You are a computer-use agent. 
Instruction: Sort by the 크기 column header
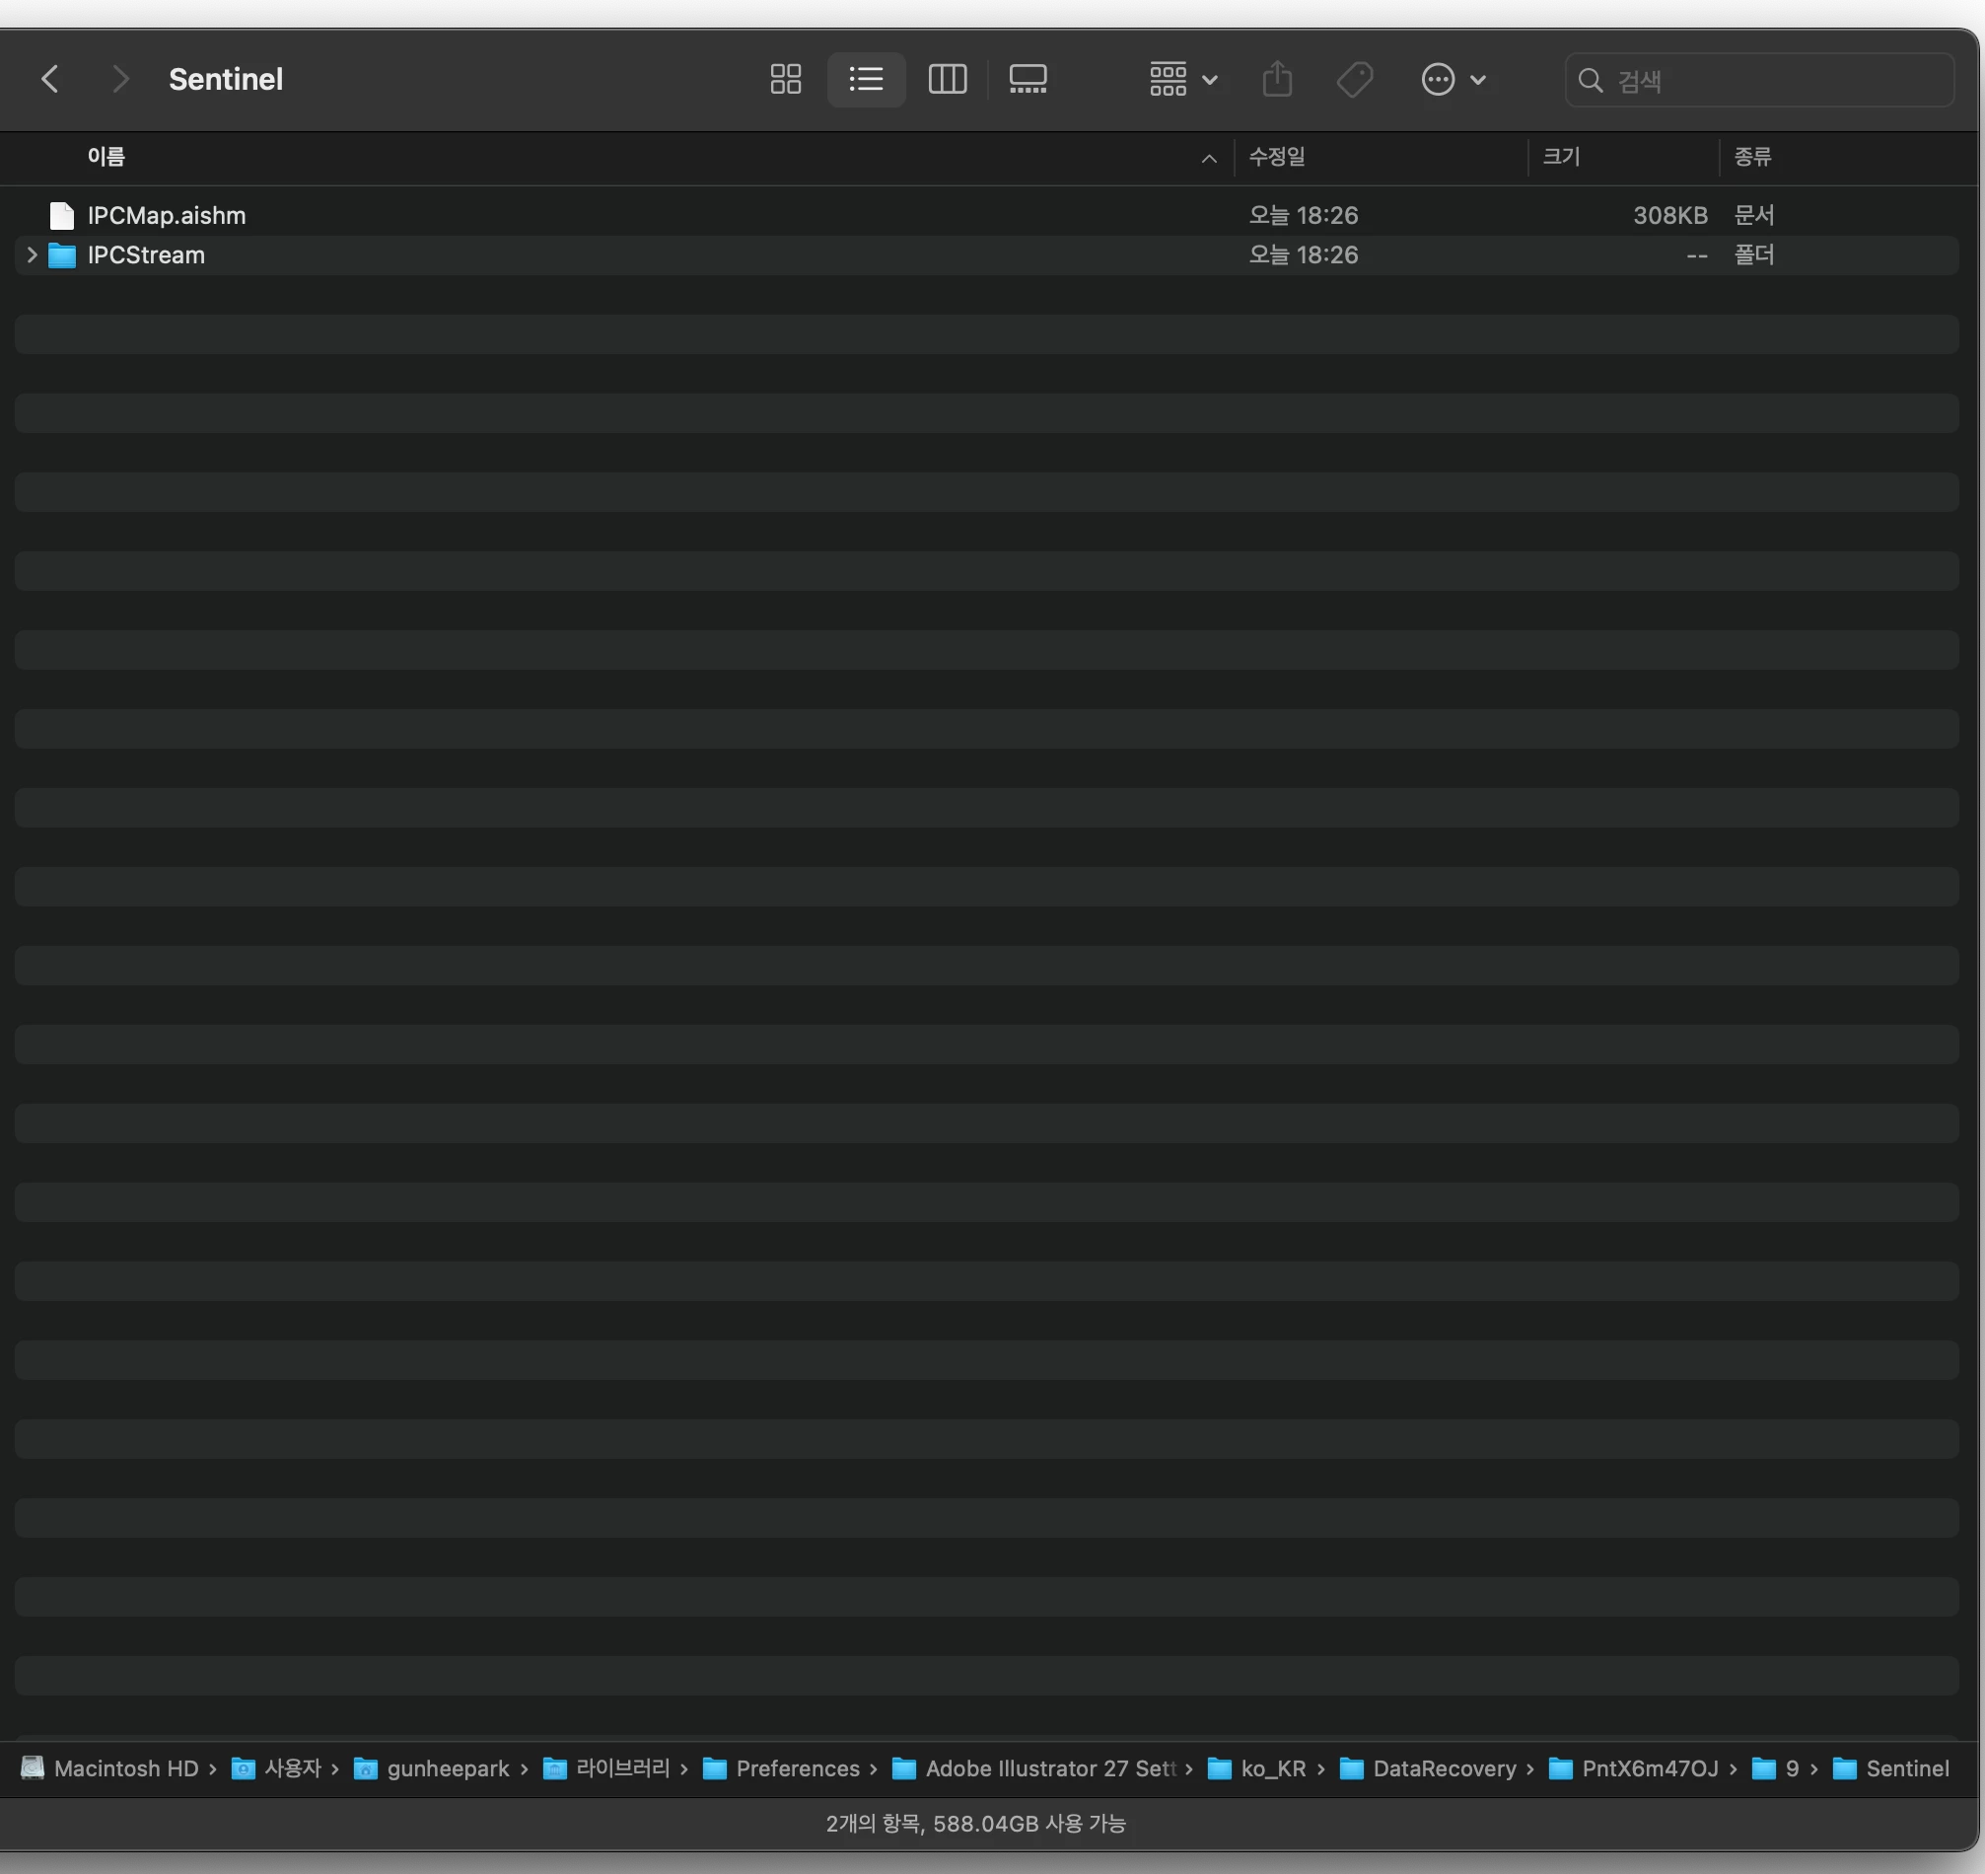coord(1561,157)
